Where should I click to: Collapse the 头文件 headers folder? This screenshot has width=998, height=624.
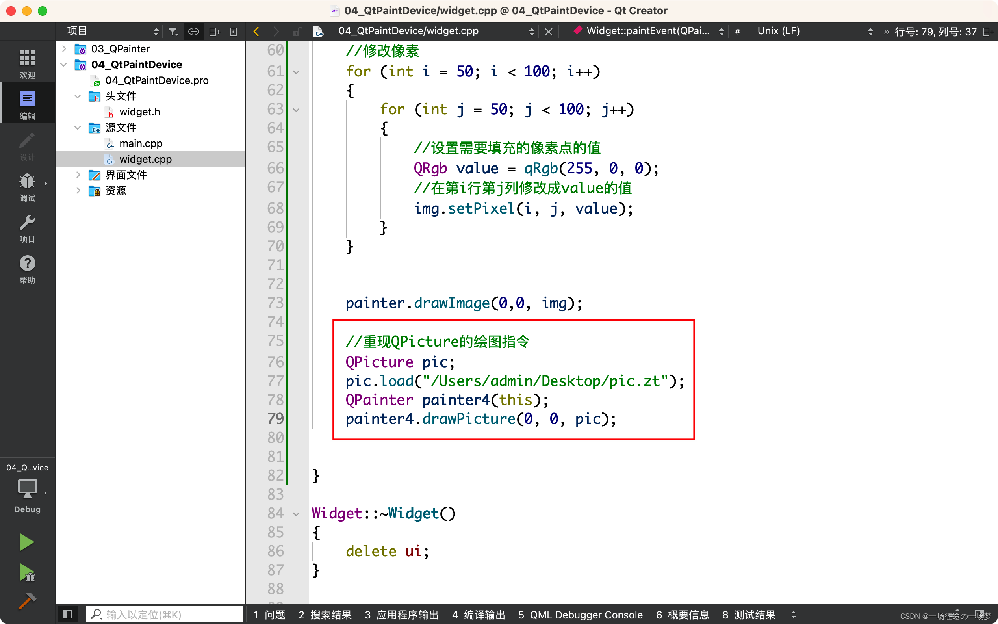click(78, 96)
